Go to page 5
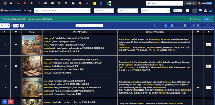 pyautogui.click(x=183, y=25)
